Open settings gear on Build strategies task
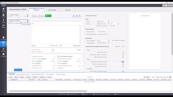The image size is (173, 97). (x=28, y=15)
